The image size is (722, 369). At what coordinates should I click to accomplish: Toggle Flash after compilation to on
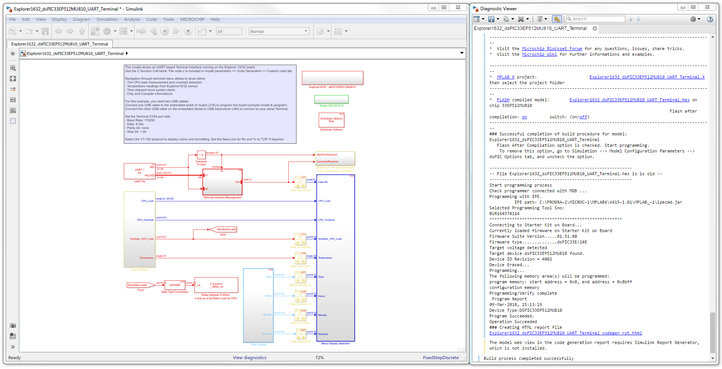coord(524,117)
